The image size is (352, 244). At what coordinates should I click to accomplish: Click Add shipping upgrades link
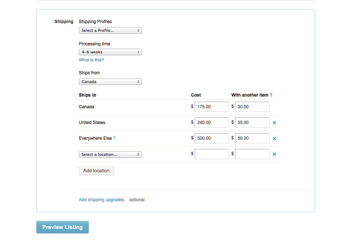click(102, 200)
